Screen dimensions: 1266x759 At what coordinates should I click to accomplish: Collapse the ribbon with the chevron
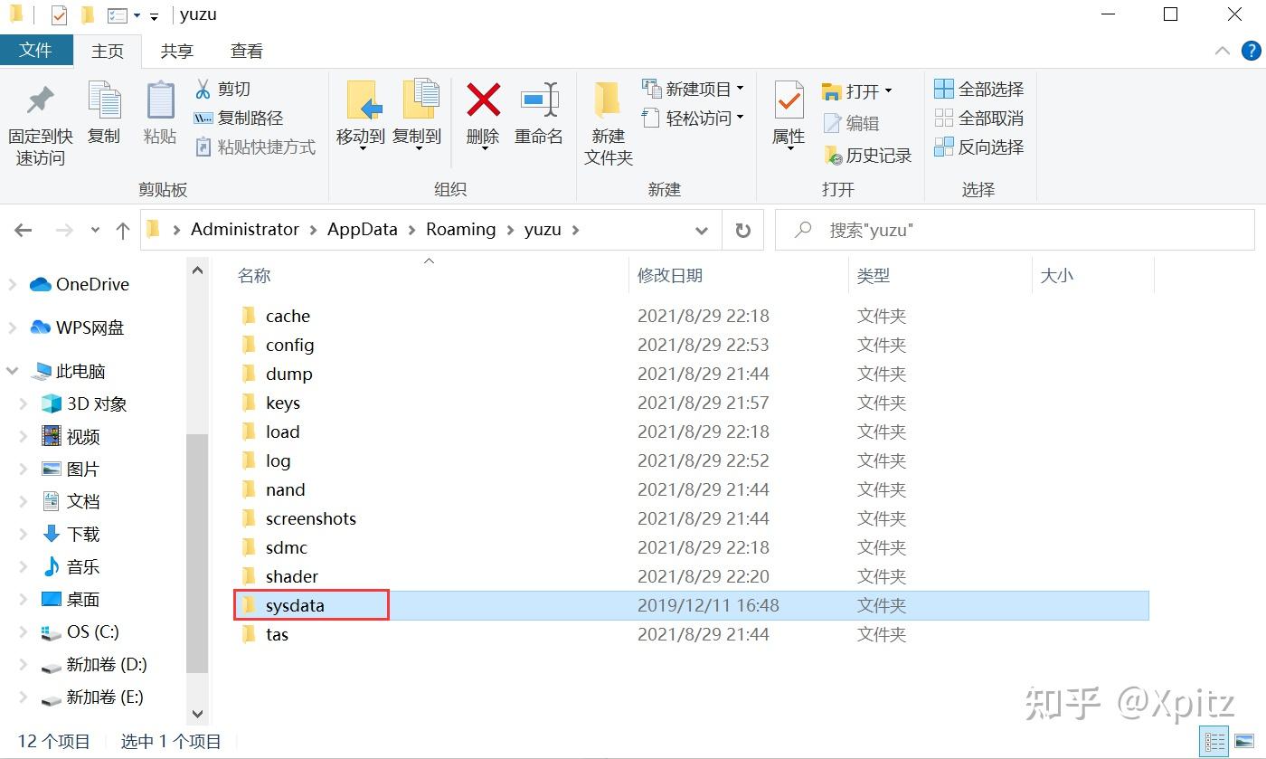1222,51
